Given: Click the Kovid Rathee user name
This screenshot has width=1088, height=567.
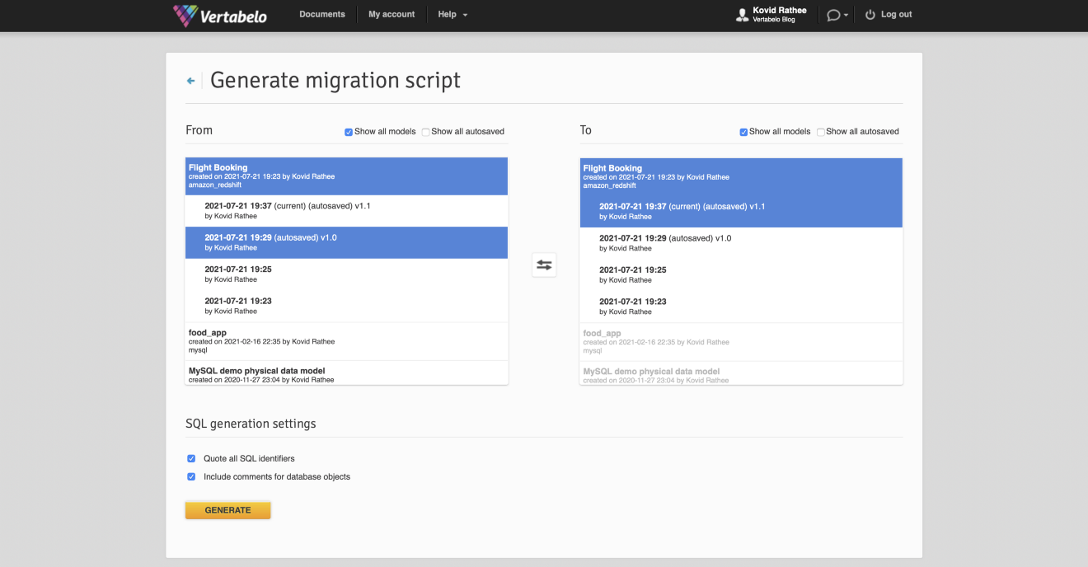Looking at the screenshot, I should tap(780, 10).
